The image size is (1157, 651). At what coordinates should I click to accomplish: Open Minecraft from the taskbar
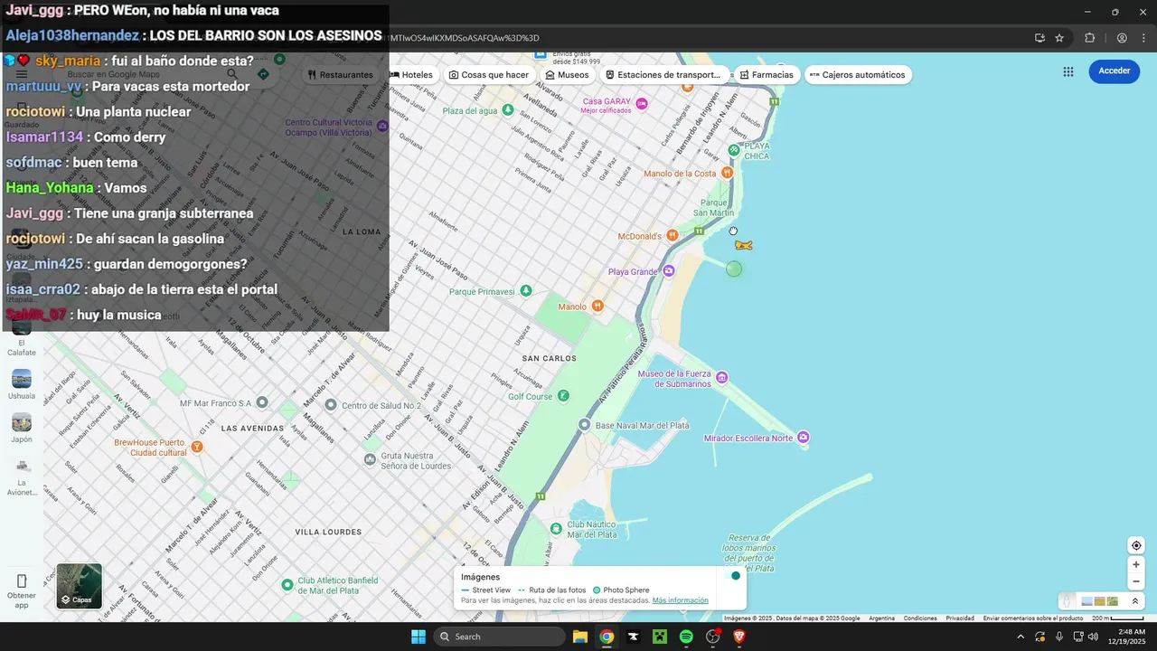(660, 637)
